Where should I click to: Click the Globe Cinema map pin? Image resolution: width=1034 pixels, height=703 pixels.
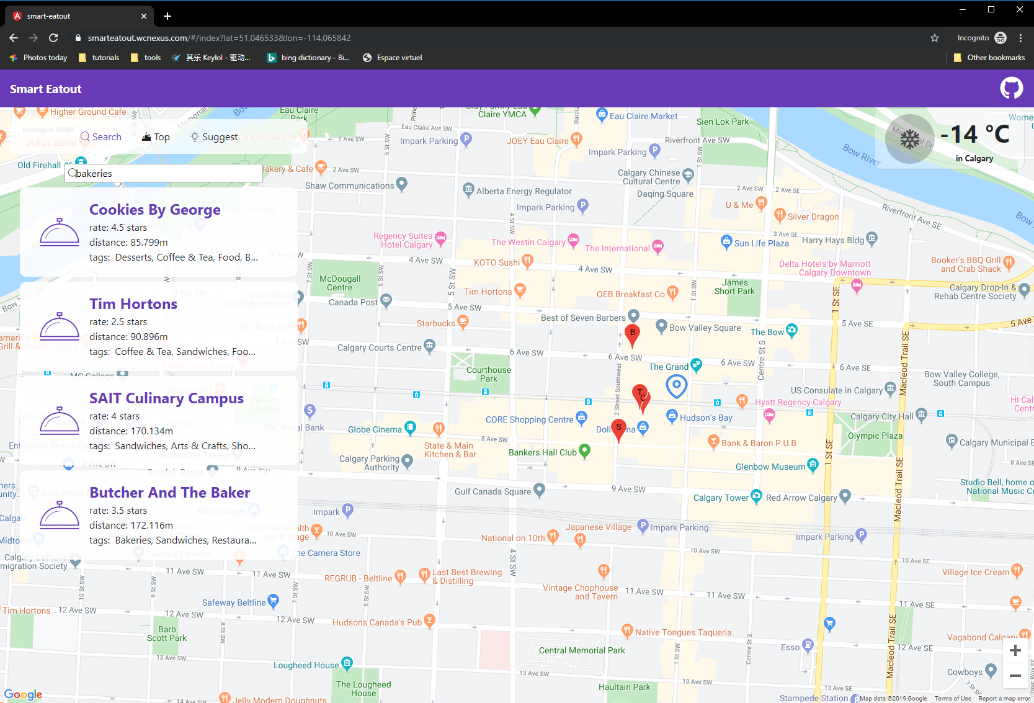[410, 428]
